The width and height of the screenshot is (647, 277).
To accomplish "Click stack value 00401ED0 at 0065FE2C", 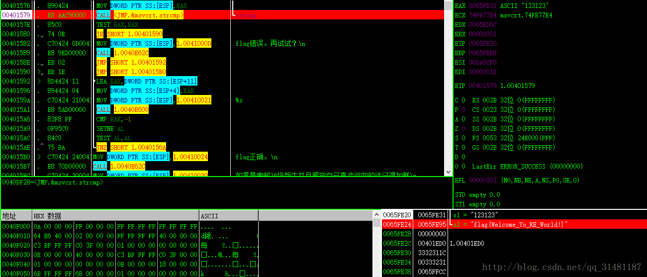I will [x=432, y=243].
